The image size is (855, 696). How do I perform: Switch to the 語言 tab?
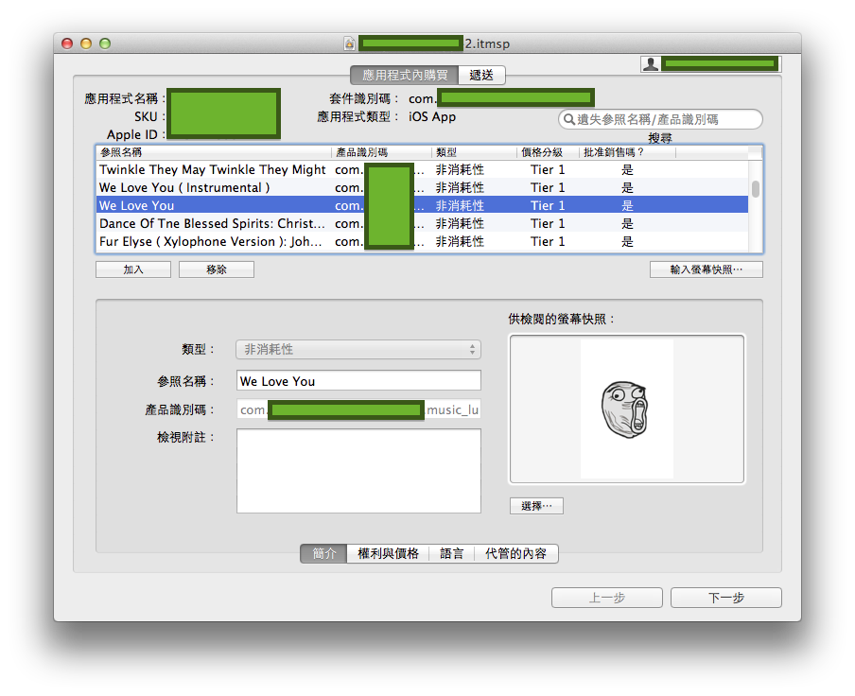(452, 554)
